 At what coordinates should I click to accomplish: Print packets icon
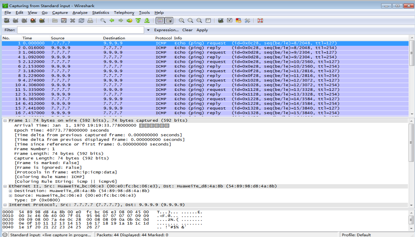[90, 21]
